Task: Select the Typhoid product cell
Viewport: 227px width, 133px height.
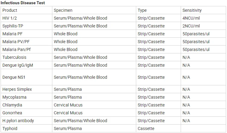Action: tap(10, 128)
